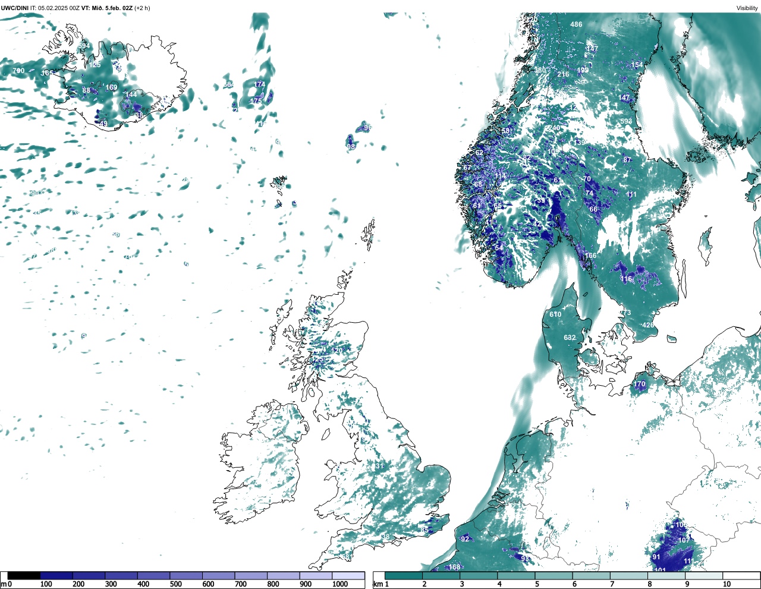Click the 'UWC/DINI' header text

(x=14, y=8)
